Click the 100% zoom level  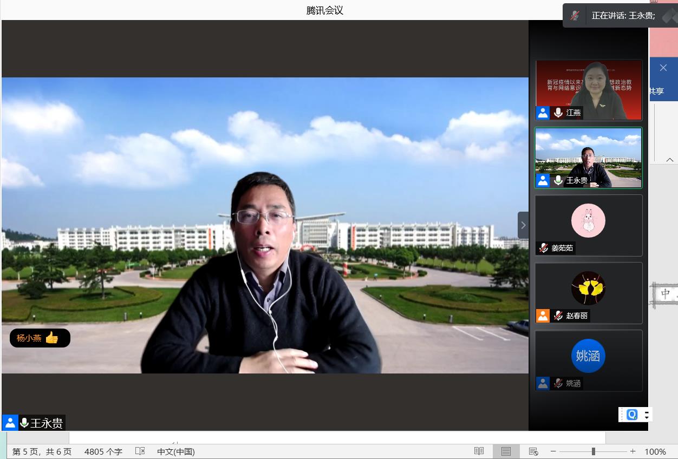655,451
